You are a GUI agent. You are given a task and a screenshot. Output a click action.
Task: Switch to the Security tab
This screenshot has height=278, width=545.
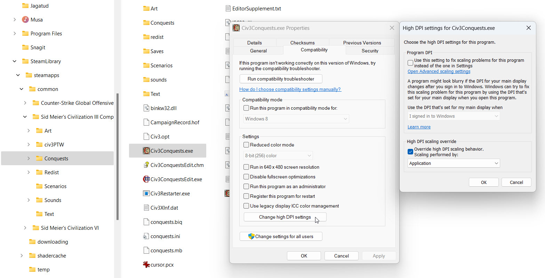[x=370, y=51]
